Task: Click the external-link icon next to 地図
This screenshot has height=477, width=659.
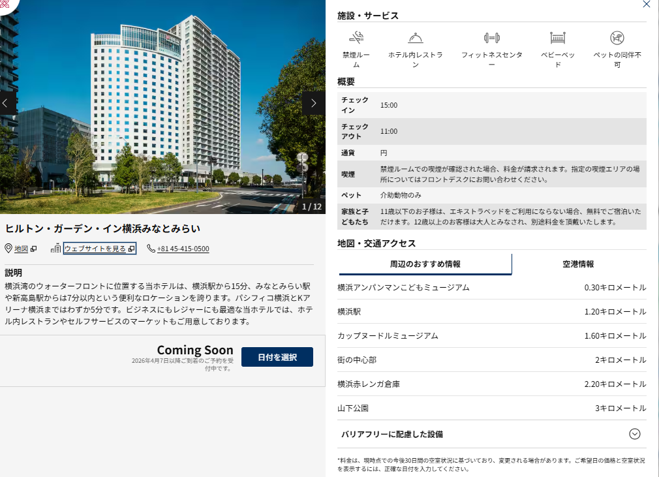Action: (34, 249)
